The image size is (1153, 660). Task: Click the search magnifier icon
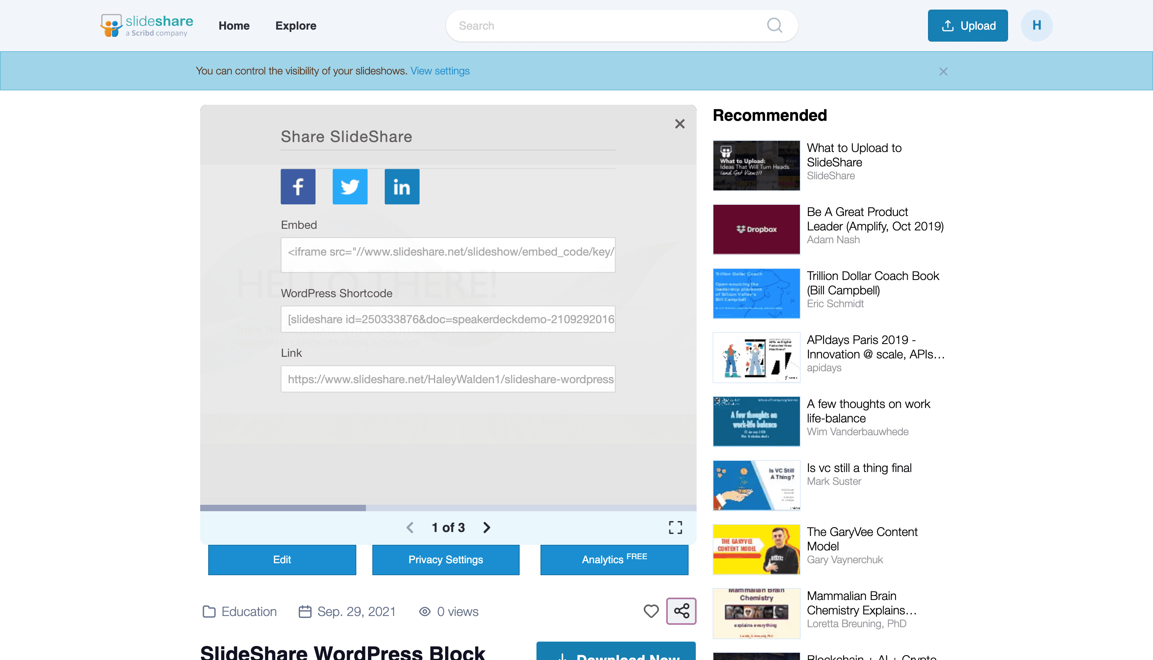(x=774, y=25)
